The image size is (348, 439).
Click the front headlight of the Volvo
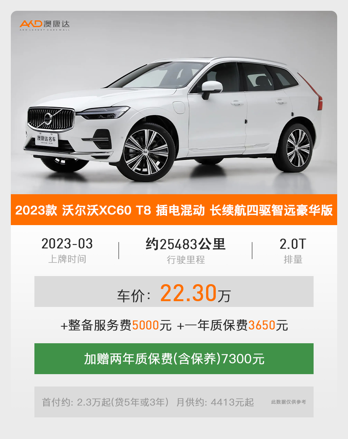tap(103, 113)
